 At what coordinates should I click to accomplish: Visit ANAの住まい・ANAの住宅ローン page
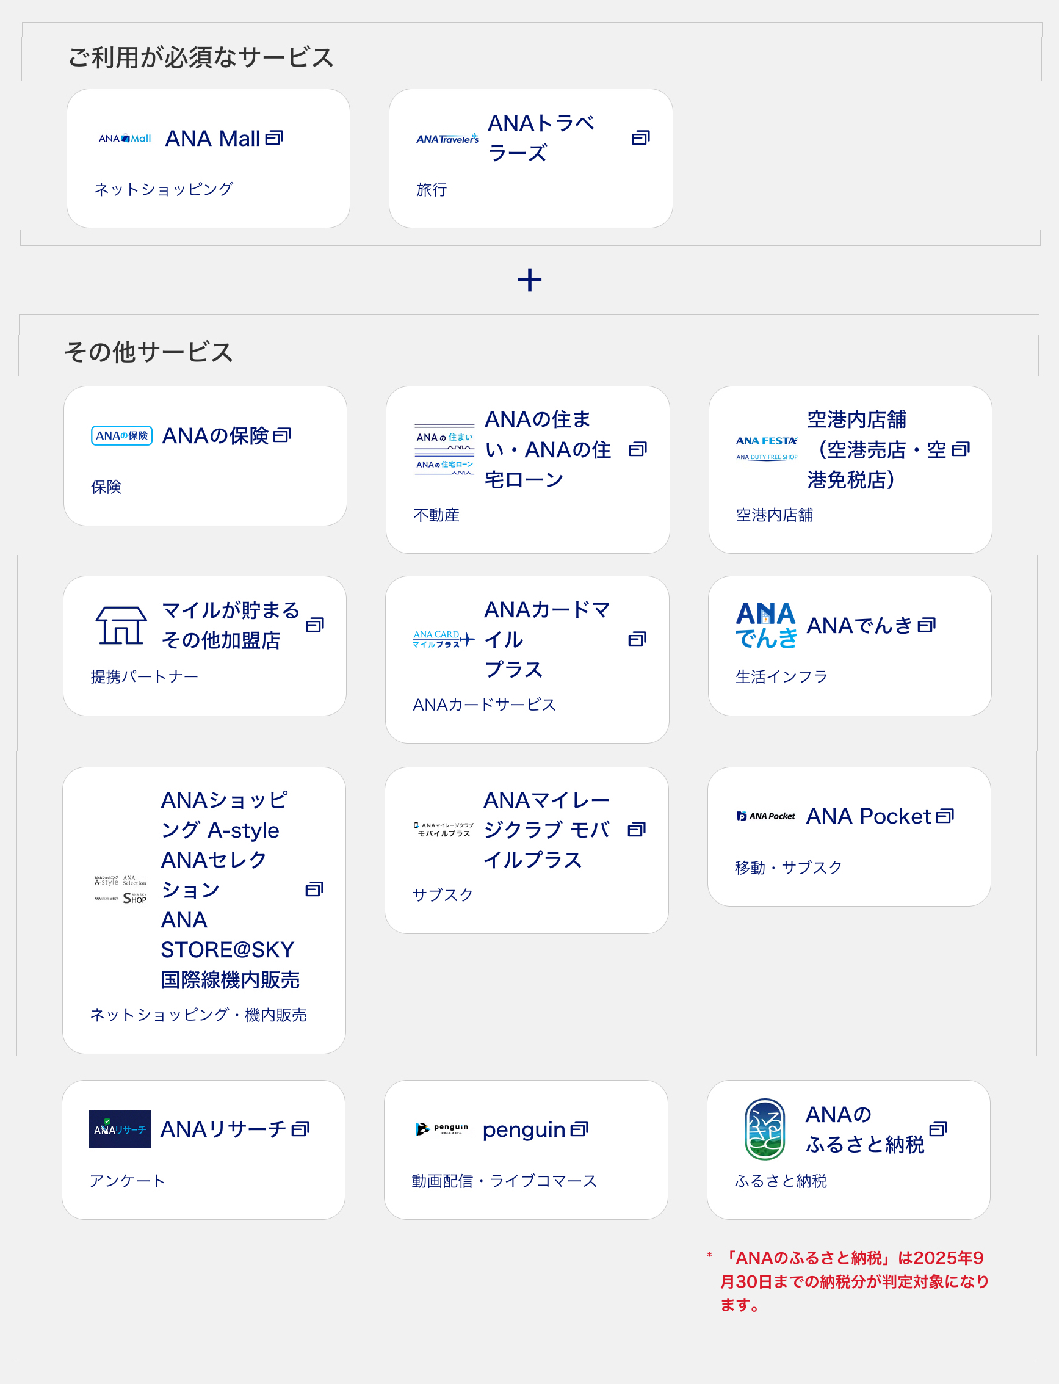pos(548,449)
